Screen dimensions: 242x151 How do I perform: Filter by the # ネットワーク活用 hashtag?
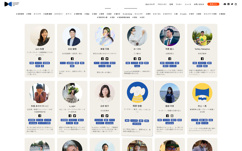[210, 14]
